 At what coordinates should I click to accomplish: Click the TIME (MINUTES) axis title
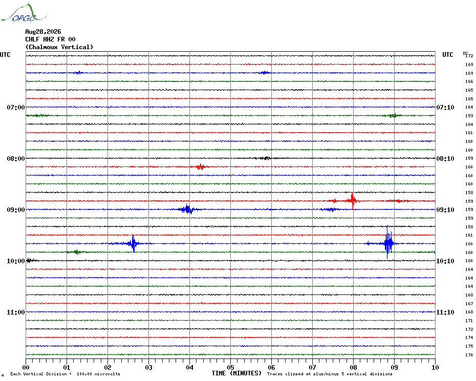click(236, 373)
